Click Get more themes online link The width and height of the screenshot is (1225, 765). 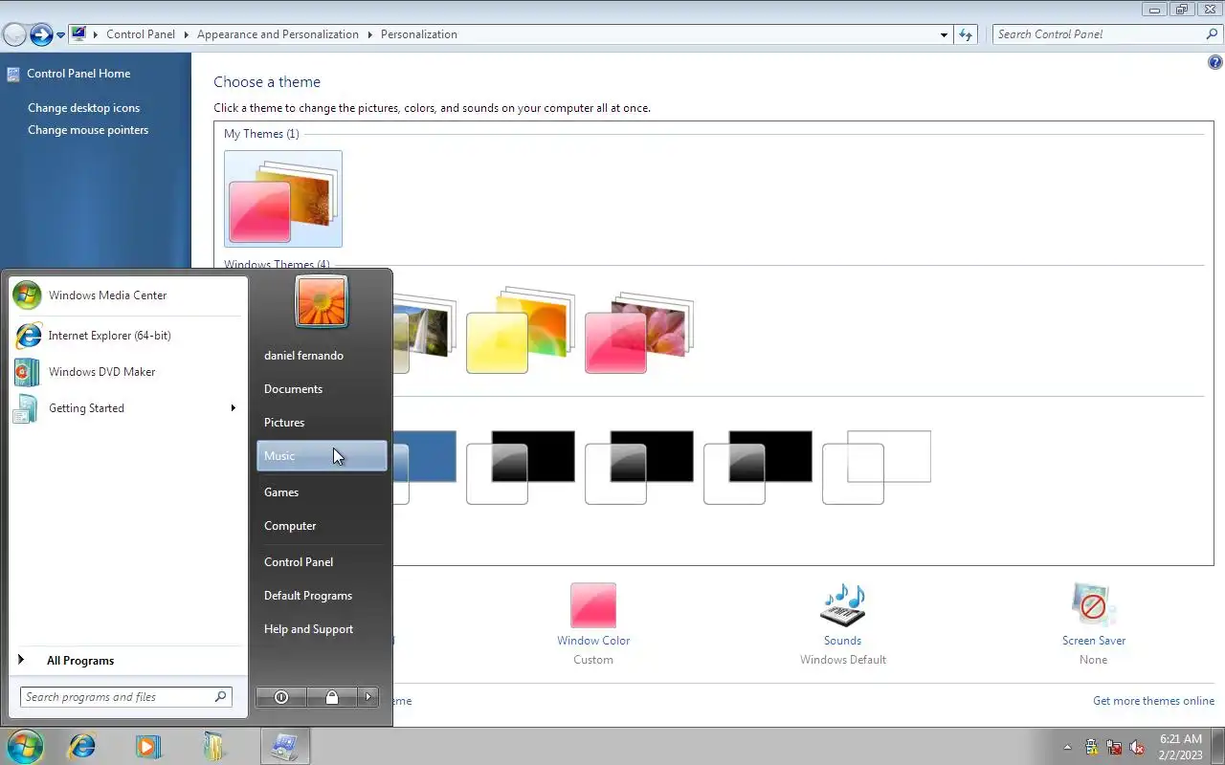[x=1153, y=701]
